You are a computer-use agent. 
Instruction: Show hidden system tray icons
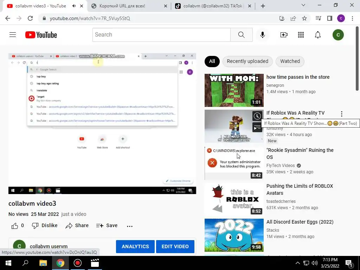click(297, 263)
